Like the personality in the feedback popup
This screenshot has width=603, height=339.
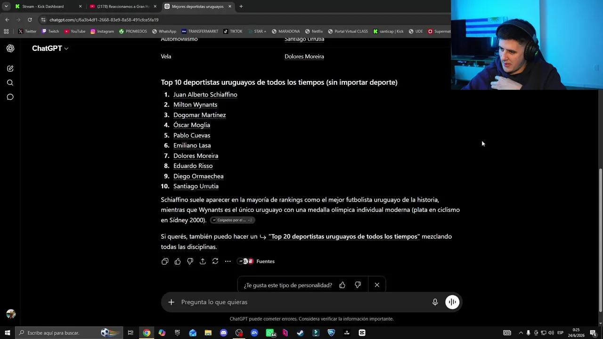[x=342, y=285]
